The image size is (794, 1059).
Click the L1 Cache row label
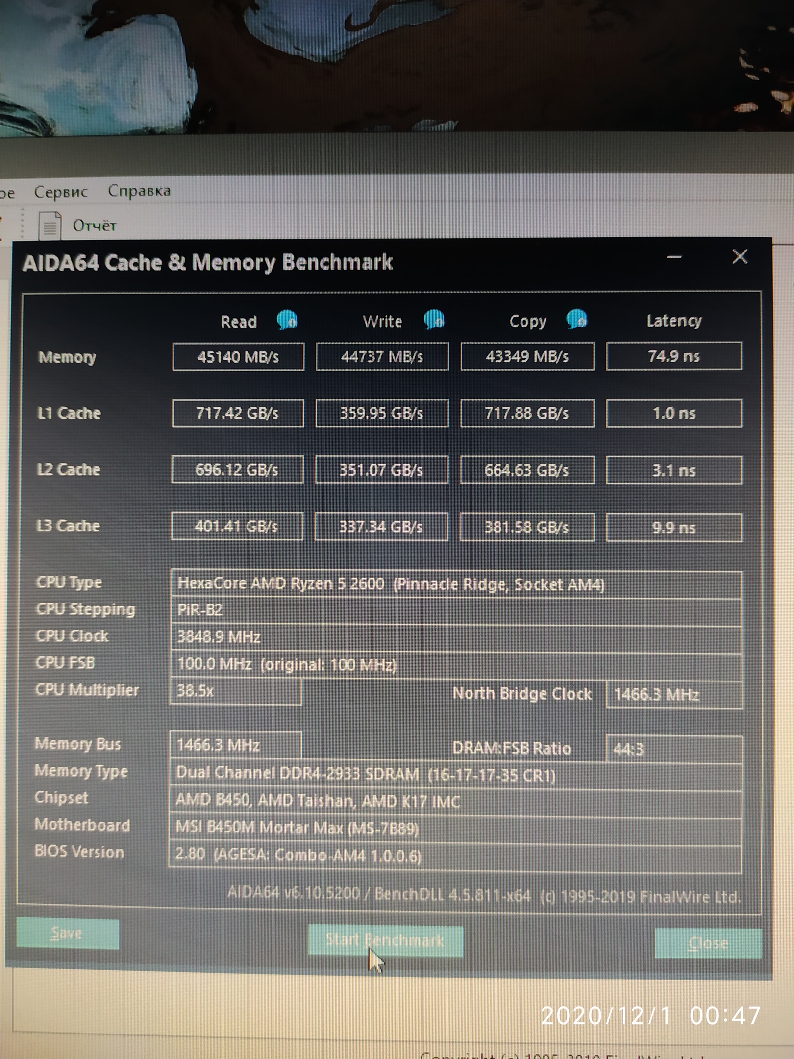[69, 413]
